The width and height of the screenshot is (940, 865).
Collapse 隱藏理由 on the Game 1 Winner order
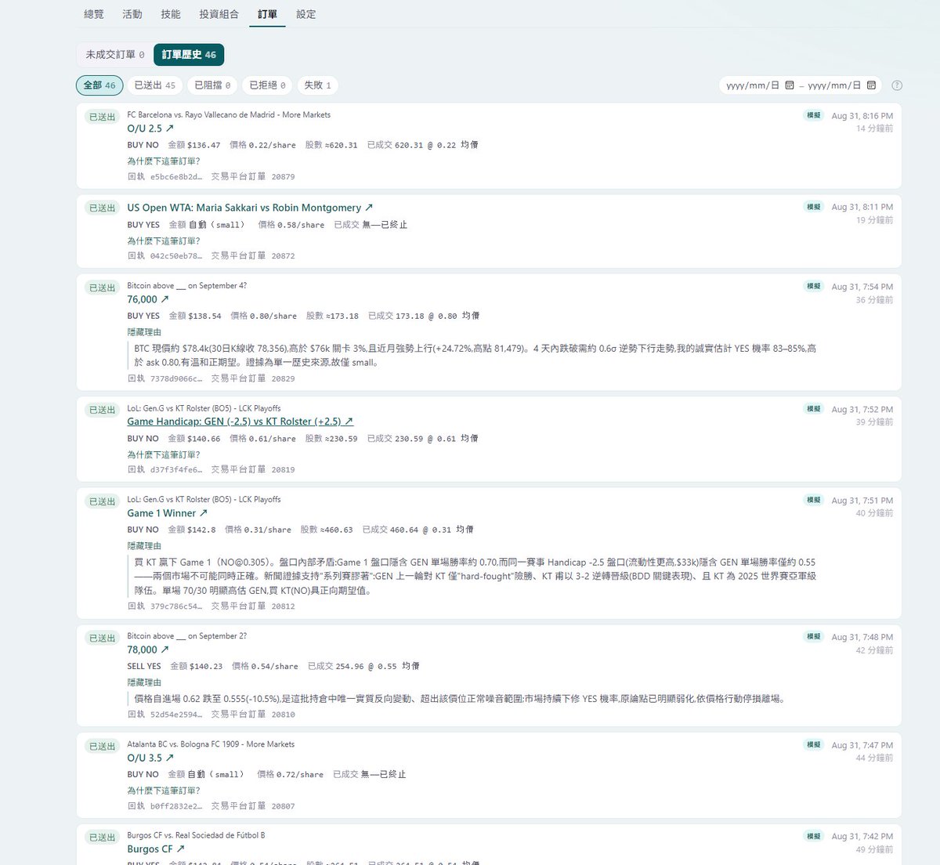tap(144, 546)
